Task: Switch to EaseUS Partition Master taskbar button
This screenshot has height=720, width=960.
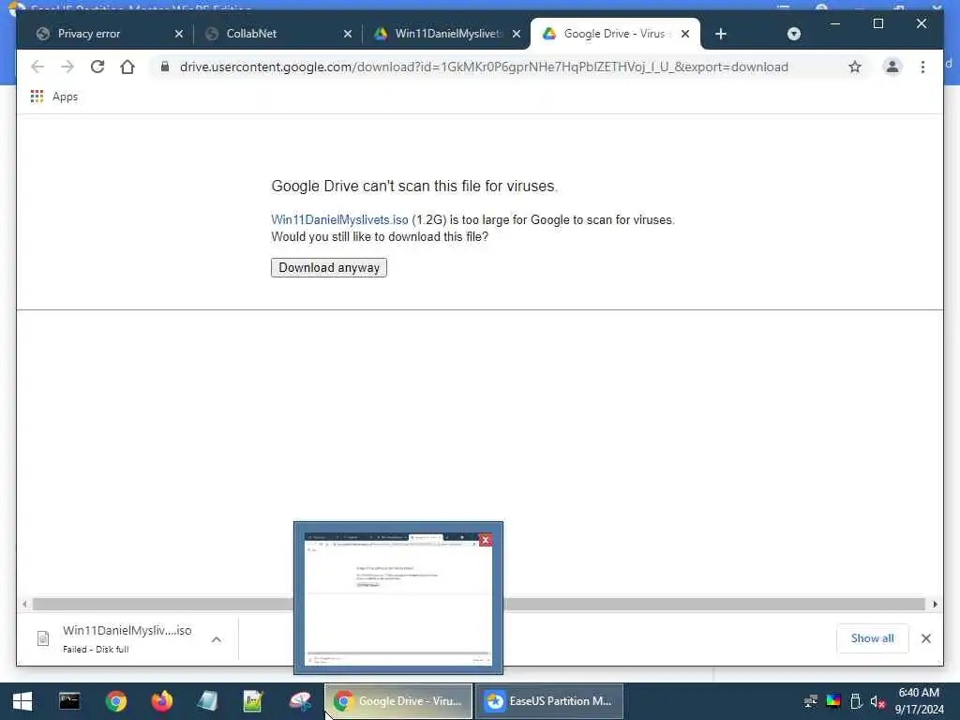Action: pyautogui.click(x=549, y=701)
